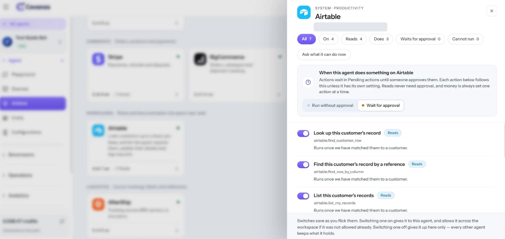
Task: Choose Wait for approval
Action: 381,105
